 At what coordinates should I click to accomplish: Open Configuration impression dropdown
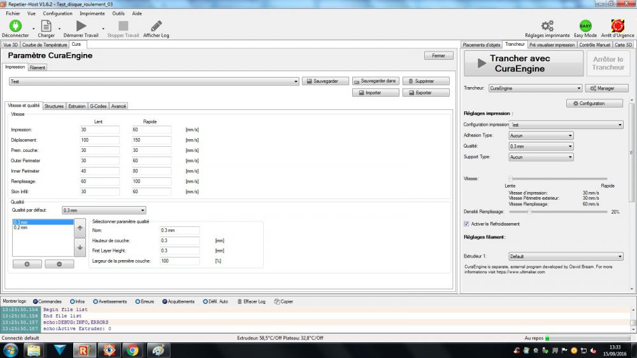coord(566,125)
